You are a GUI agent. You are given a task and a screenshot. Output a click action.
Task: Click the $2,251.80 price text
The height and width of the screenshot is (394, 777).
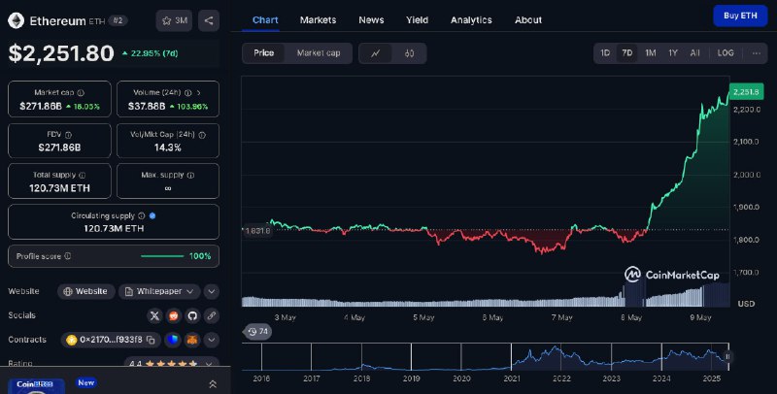[x=61, y=53]
